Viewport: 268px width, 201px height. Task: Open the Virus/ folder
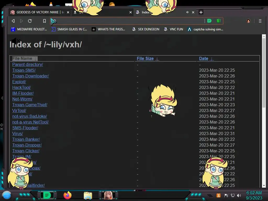[18, 134]
